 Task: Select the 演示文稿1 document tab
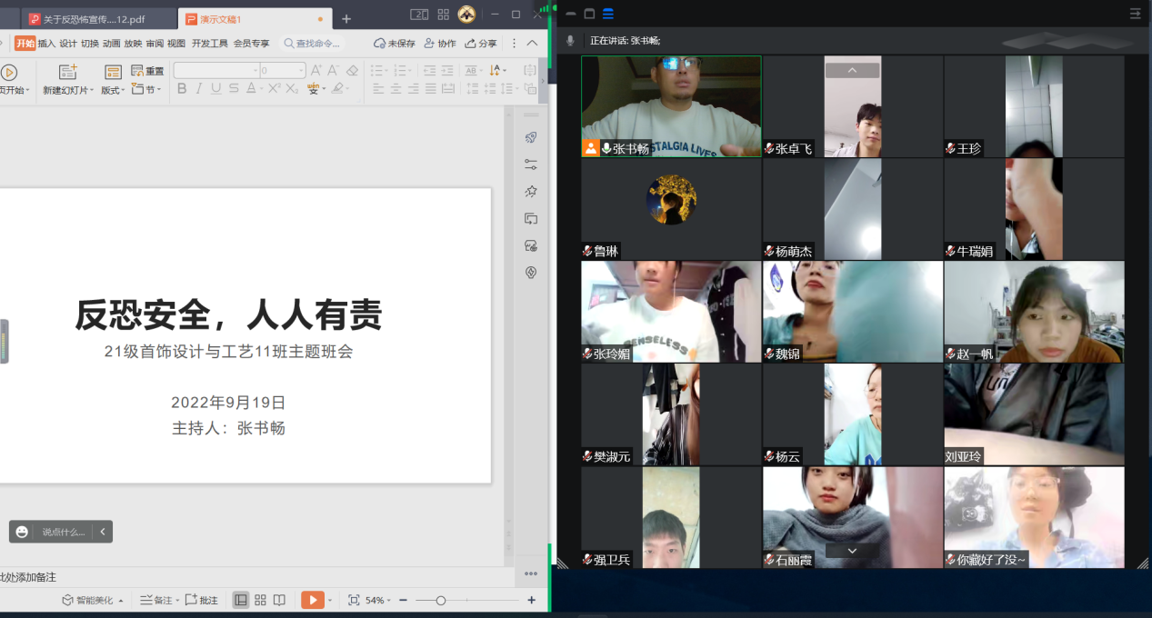pos(254,19)
